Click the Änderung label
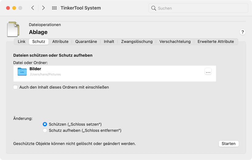252x160 pixels. (23, 119)
